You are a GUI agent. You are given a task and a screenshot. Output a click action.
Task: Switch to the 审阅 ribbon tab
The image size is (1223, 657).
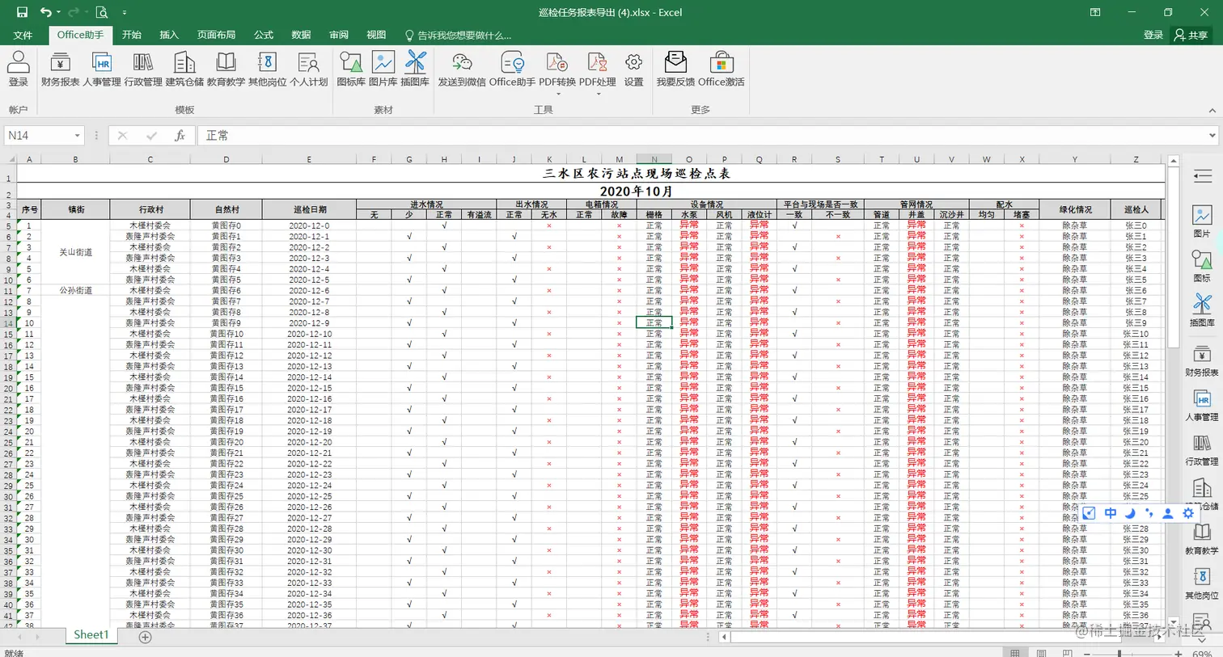coord(339,35)
